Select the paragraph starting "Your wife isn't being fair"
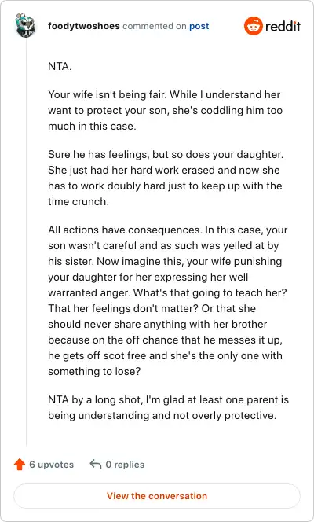314x522 pixels. pyautogui.click(x=165, y=110)
